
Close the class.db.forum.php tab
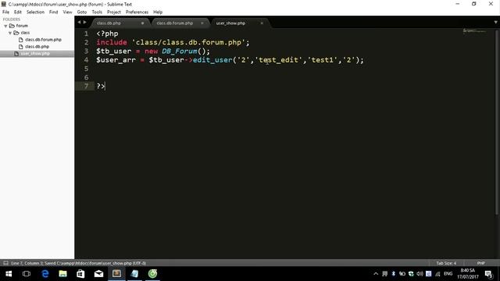click(202, 23)
